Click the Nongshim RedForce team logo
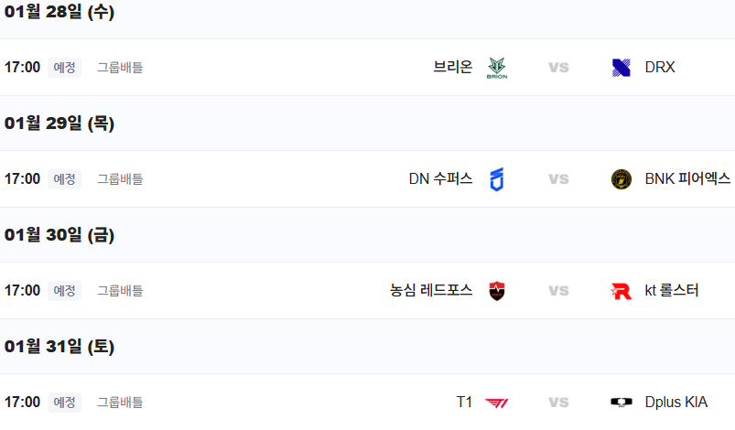735x430 pixels. point(497,291)
